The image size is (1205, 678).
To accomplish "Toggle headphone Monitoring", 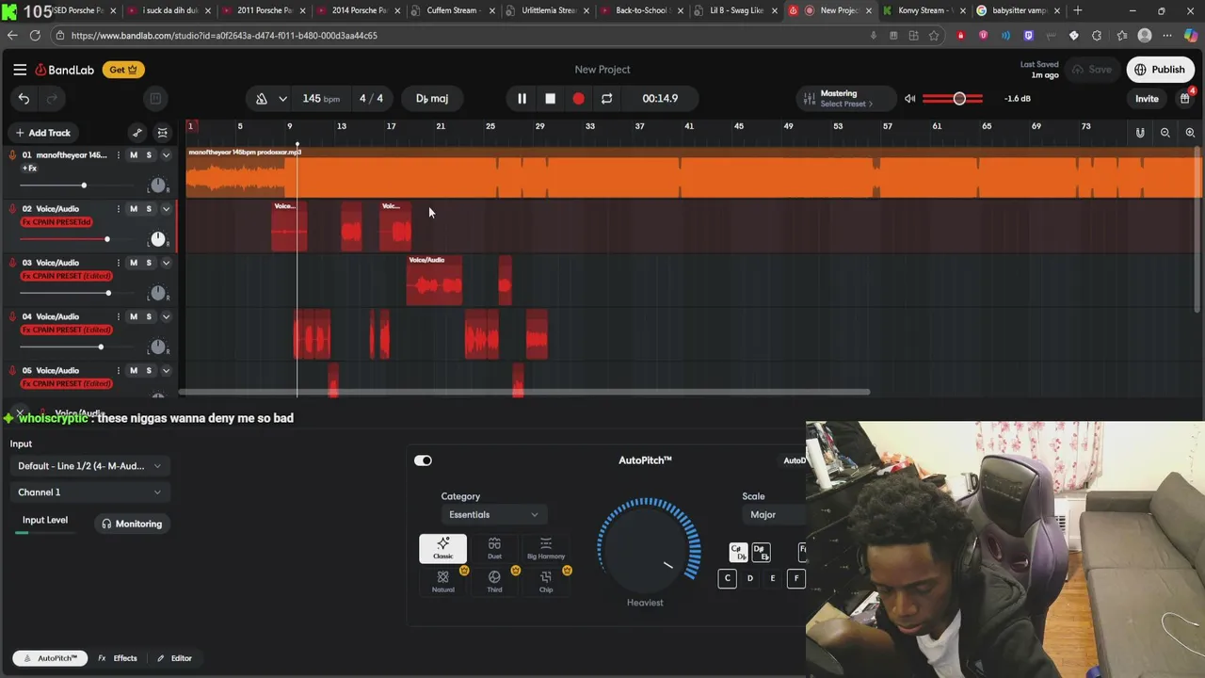I will click(x=132, y=524).
